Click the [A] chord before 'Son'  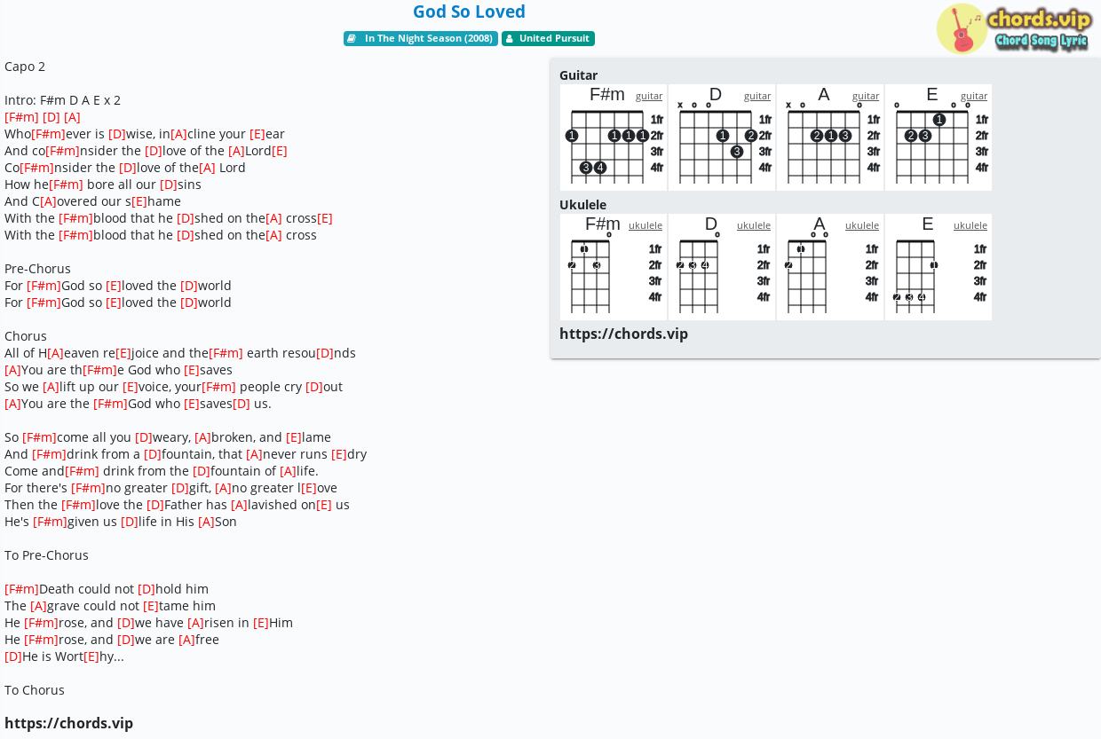(206, 522)
